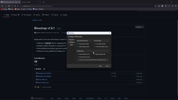Open the Reddit bookmark
This screenshot has width=178, height=100.
[x=17, y=9]
